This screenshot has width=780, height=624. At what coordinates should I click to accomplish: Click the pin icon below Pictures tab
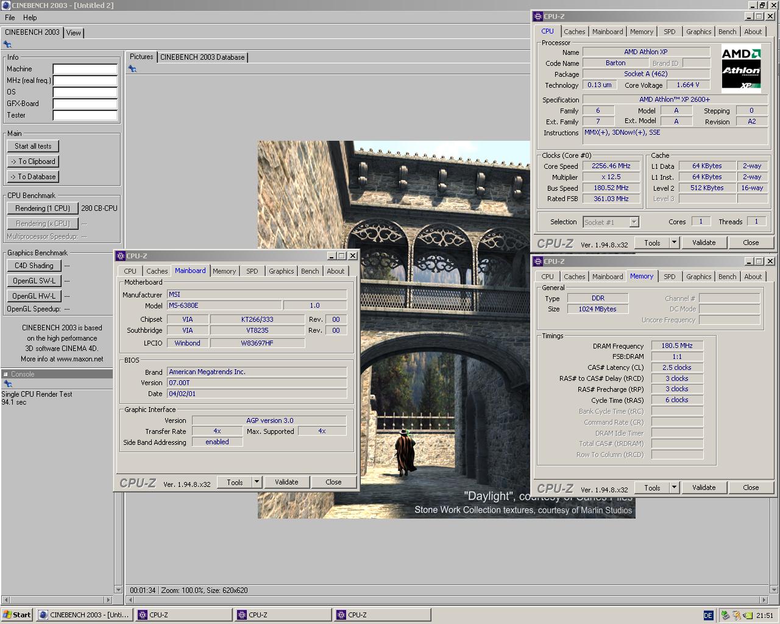pyautogui.click(x=132, y=69)
